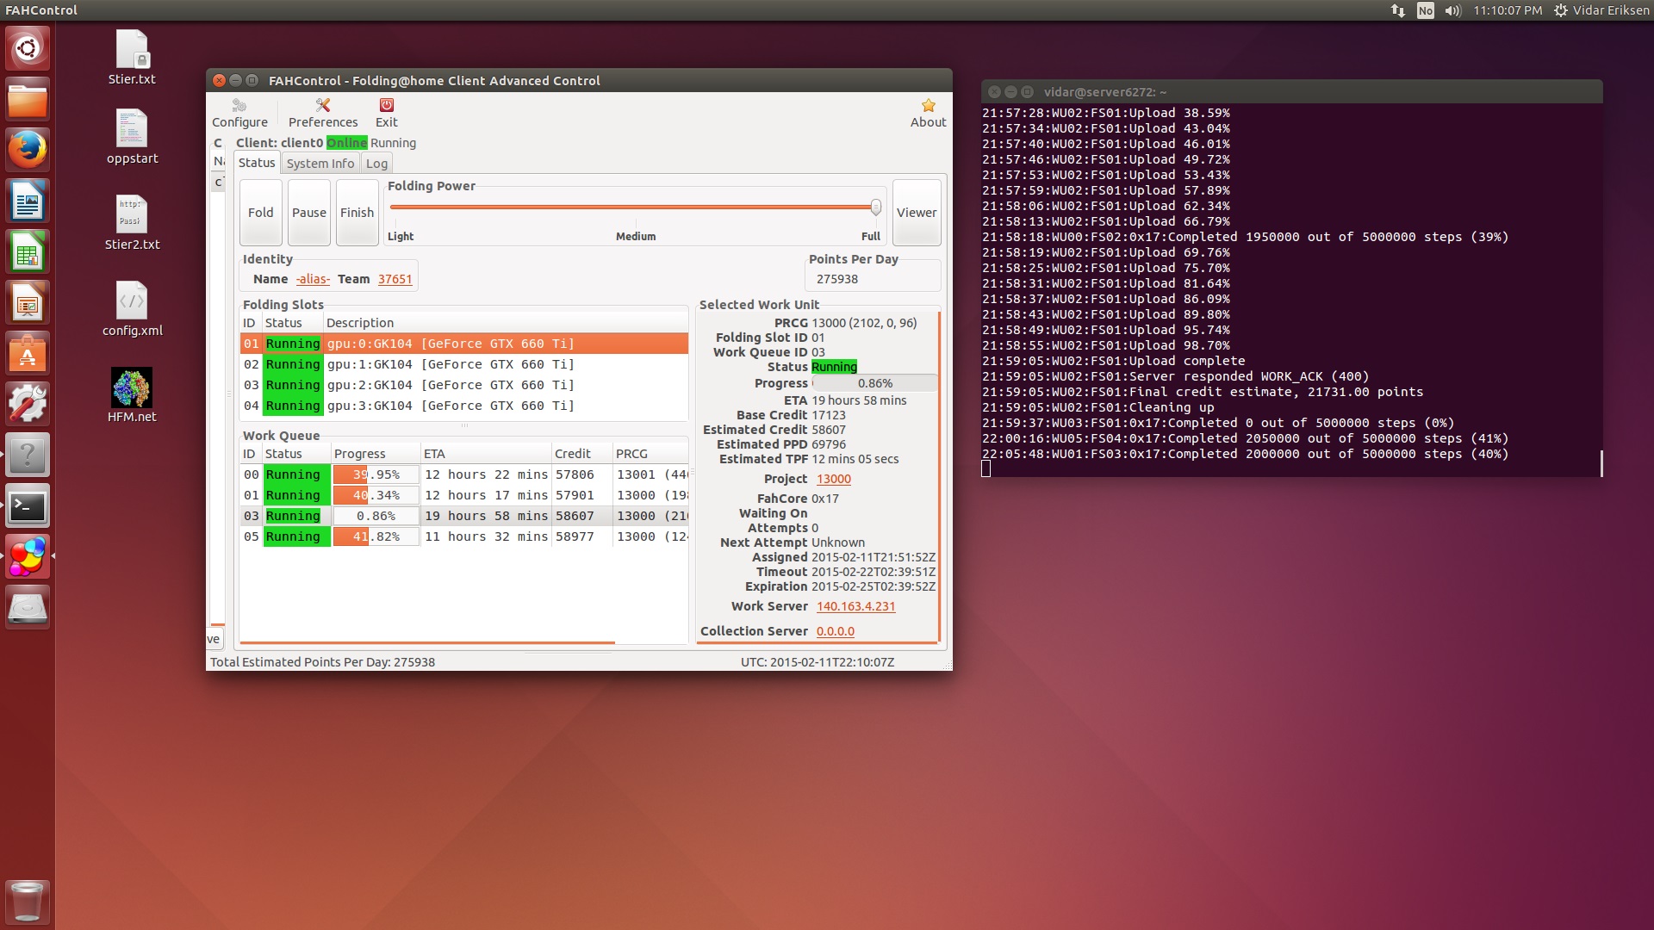Image resolution: width=1654 pixels, height=930 pixels.
Task: Select folding slot 02 gpu:1 row
Action: (x=464, y=364)
